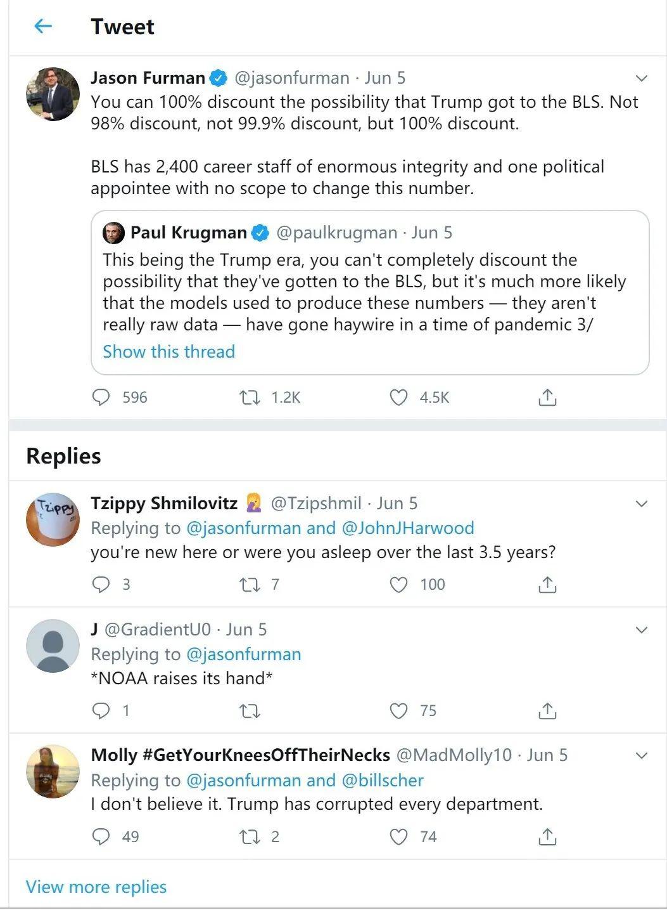The image size is (667, 910).
Task: Reply to Jason Furman's main tweet
Action: pos(101,398)
